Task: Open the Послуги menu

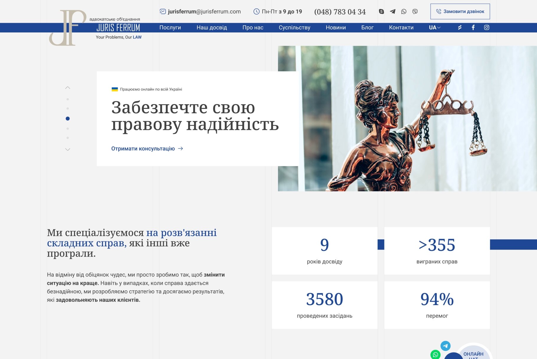Action: pyautogui.click(x=170, y=27)
